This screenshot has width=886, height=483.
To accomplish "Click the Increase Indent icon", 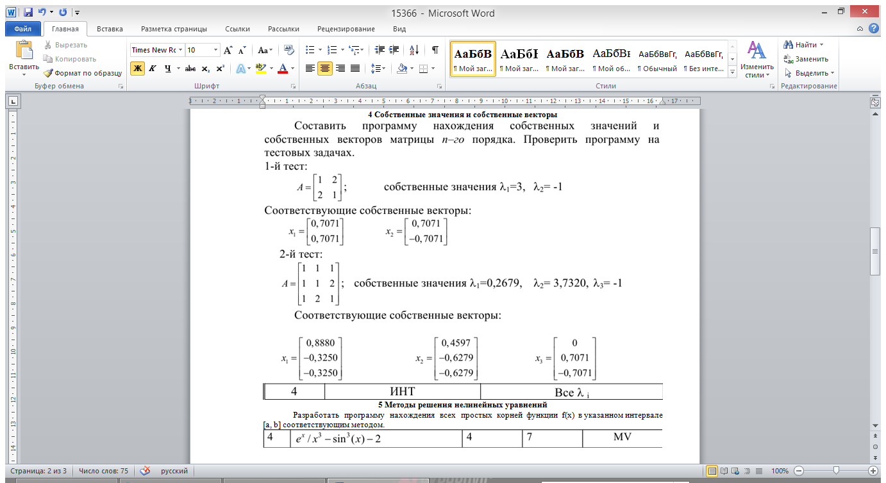I will 394,50.
